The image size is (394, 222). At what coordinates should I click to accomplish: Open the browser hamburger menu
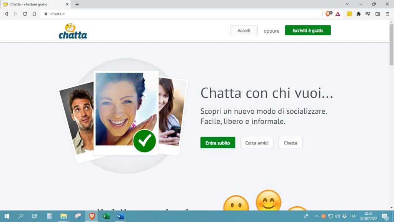coord(387,14)
